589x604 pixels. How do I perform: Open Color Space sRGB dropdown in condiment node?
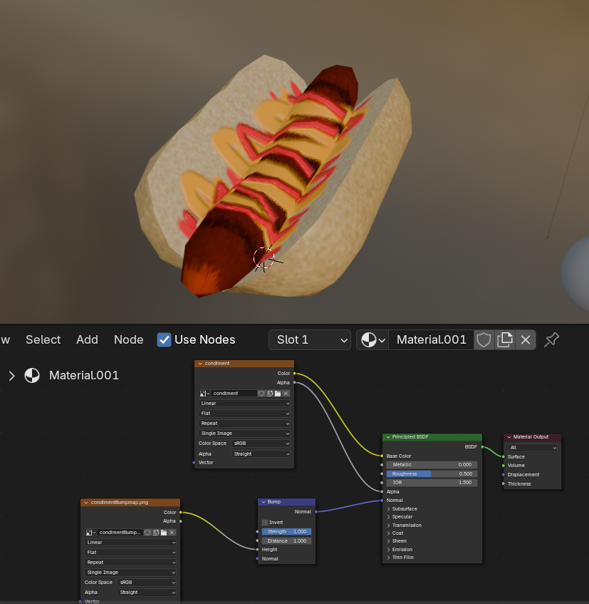click(x=261, y=444)
